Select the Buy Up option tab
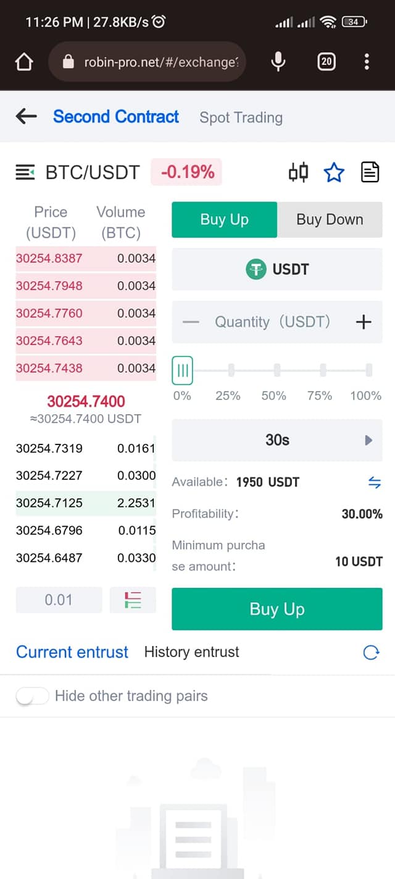Image resolution: width=395 pixels, height=879 pixels. [225, 219]
